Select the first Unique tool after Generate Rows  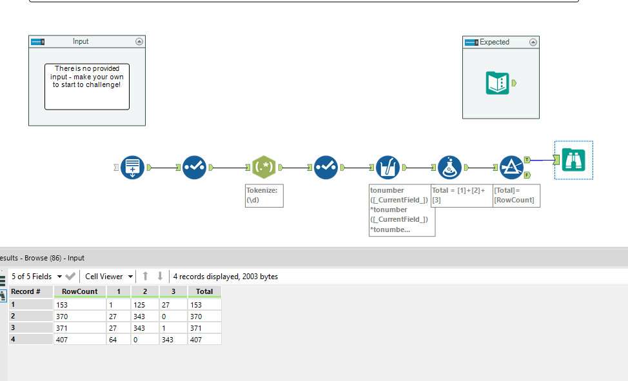[x=194, y=166]
